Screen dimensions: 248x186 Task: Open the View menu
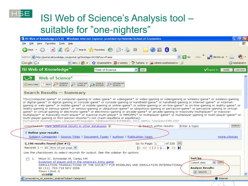[x=40, y=43]
